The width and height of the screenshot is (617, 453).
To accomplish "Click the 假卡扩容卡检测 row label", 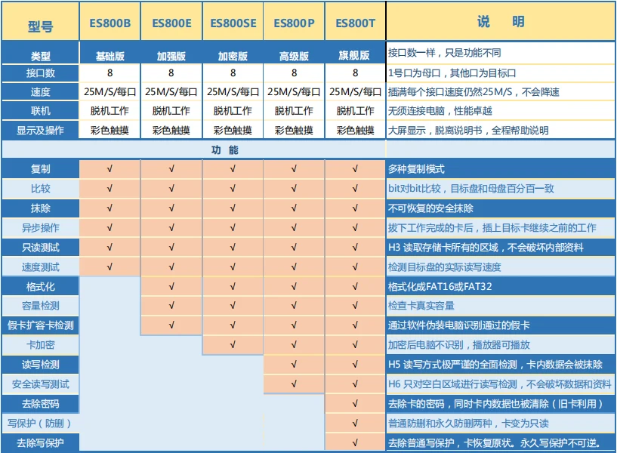I will [41, 325].
